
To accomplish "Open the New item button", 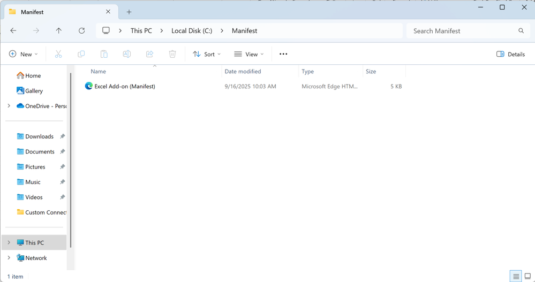I will tap(24, 54).
